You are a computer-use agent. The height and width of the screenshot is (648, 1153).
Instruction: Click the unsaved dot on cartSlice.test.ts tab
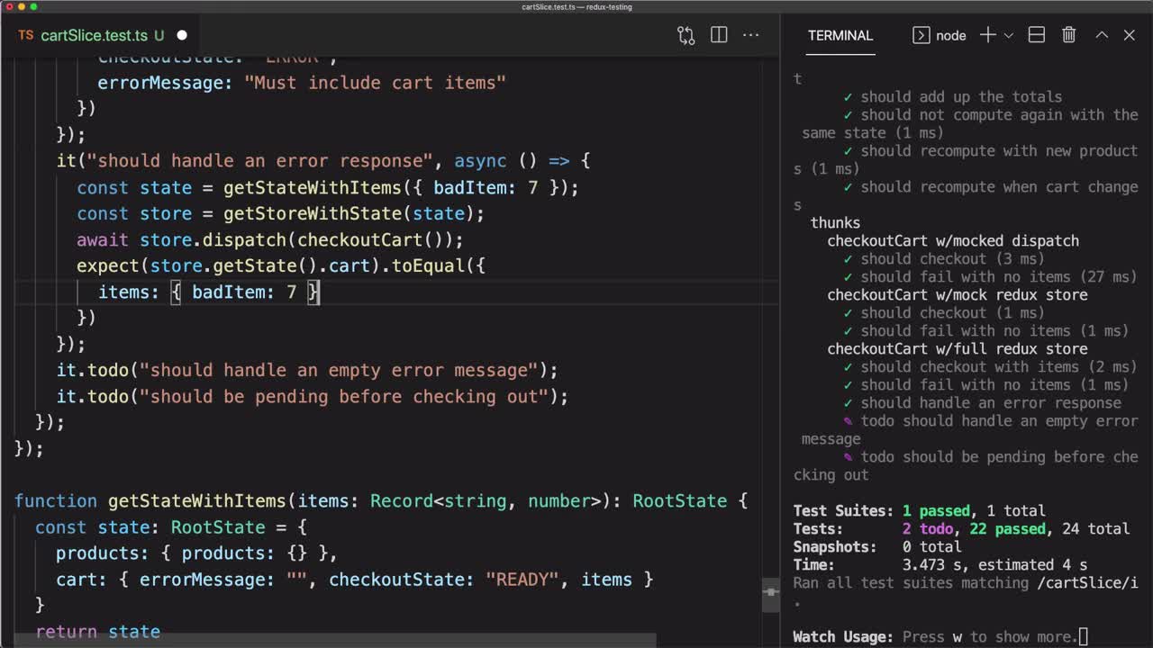click(x=182, y=35)
